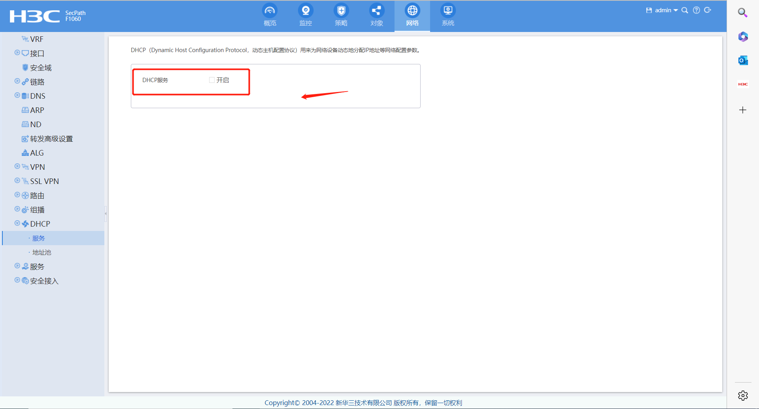The width and height of the screenshot is (759, 409).
Task: Expand the 安全接入 tree node
Action: point(17,280)
